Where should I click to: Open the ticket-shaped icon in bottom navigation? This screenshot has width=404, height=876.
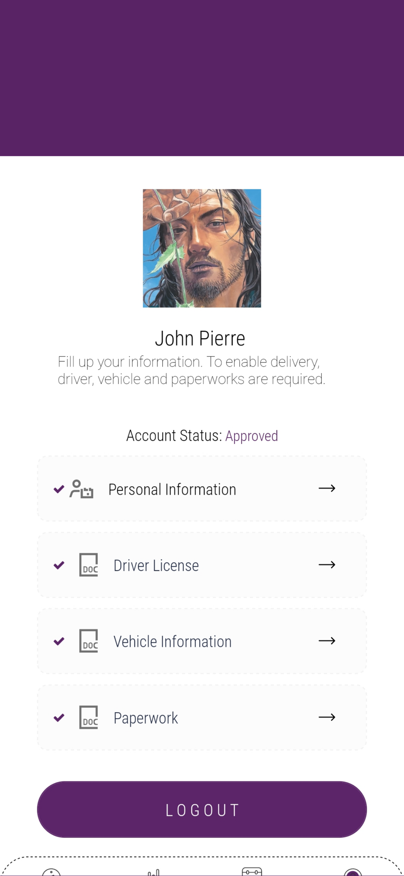252,872
